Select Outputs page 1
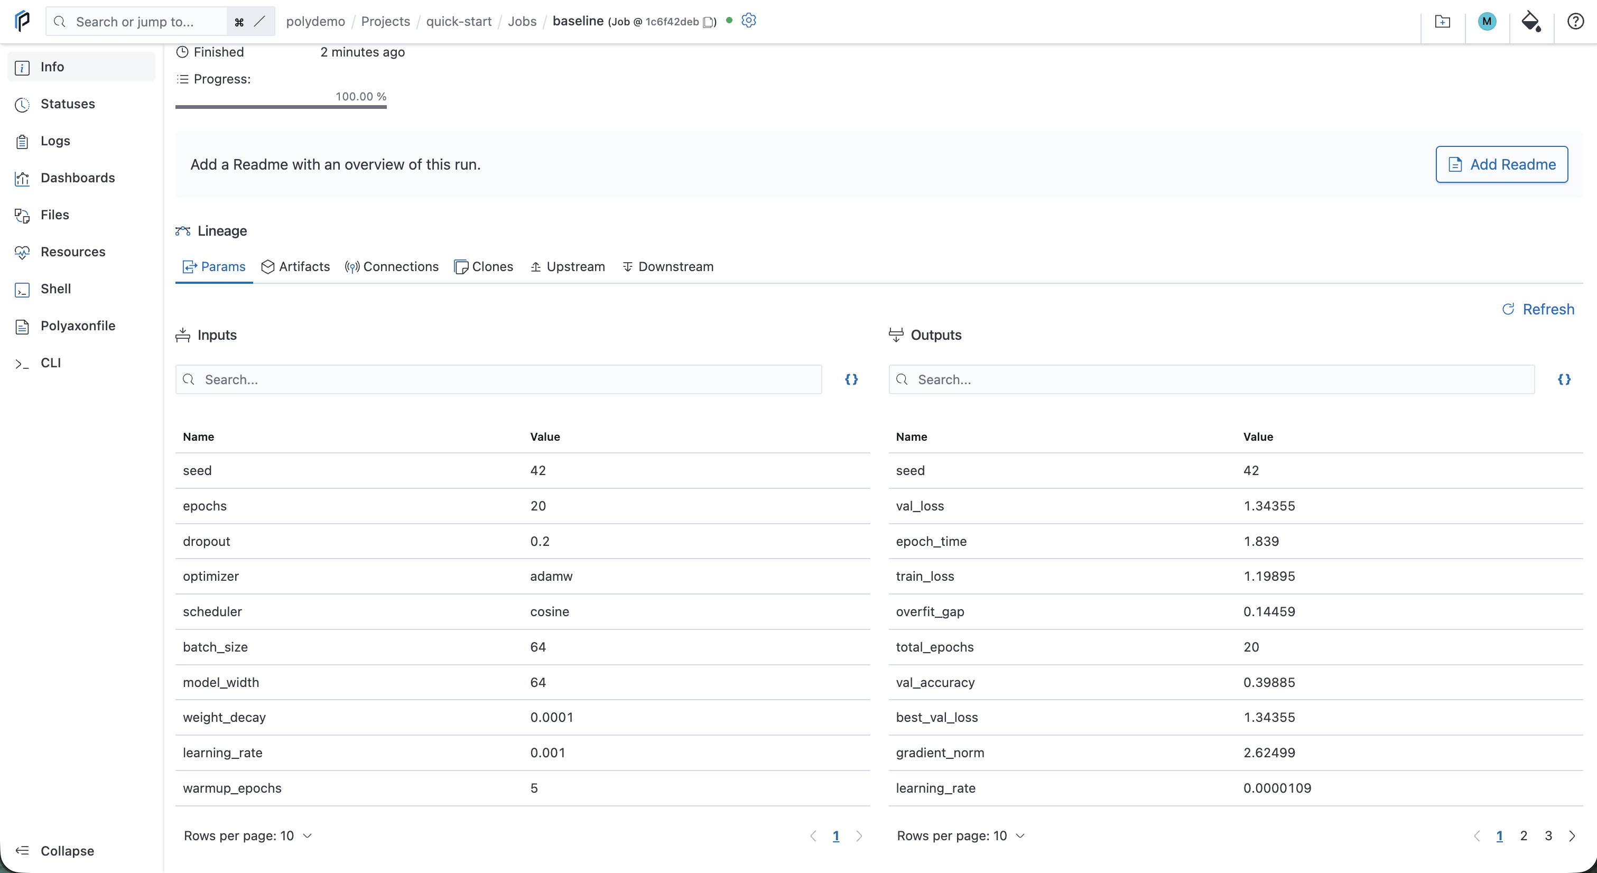The image size is (1597, 873). [x=1499, y=836]
